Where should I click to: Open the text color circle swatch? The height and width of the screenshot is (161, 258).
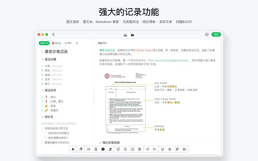point(103,149)
